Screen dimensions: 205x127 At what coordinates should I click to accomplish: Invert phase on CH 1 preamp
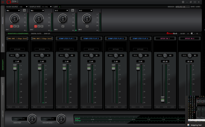(15, 26)
